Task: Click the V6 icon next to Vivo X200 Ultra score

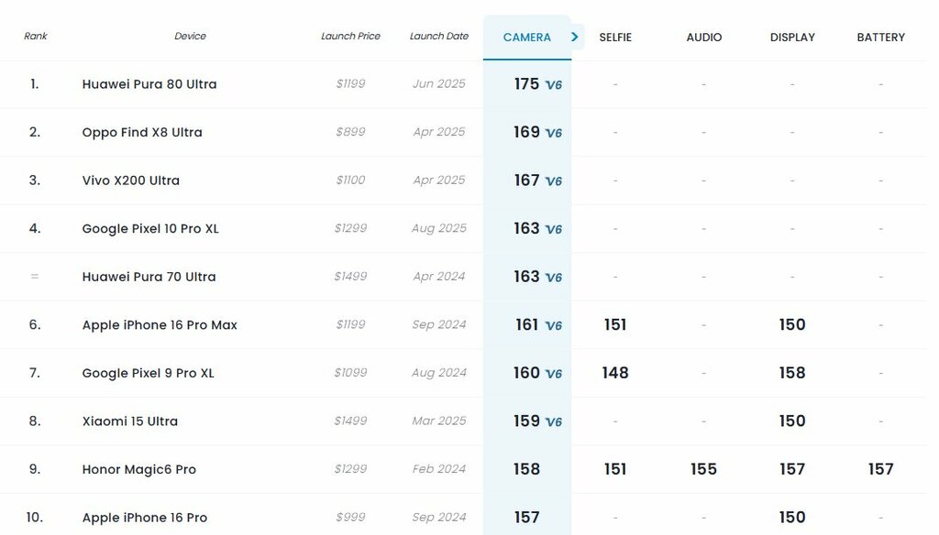Action: (x=553, y=181)
